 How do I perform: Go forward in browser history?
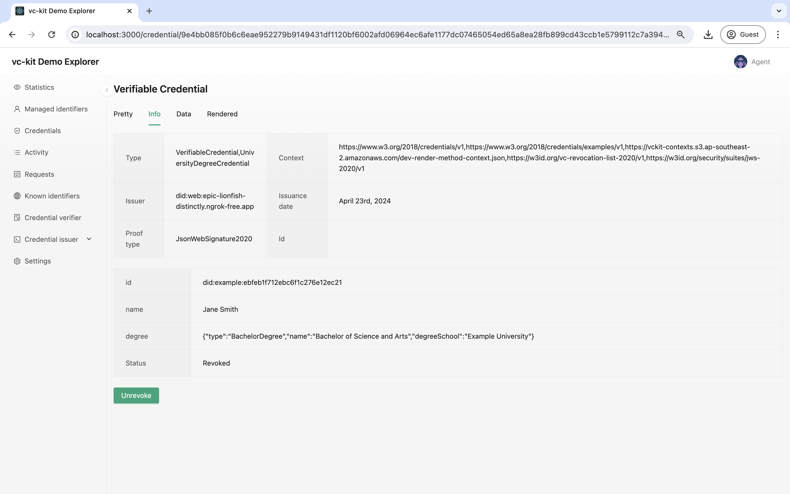tap(32, 34)
